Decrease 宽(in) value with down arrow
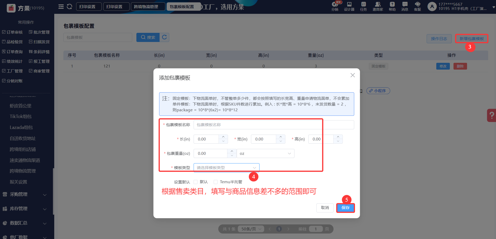This screenshot has width=496, height=239. [281, 141]
